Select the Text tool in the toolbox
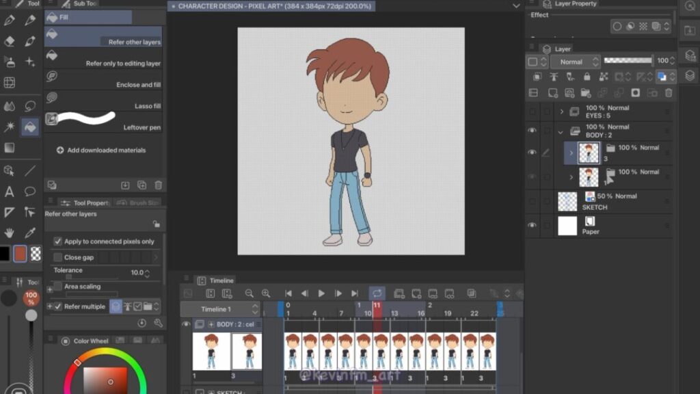The height and width of the screenshot is (394, 700). pos(10,192)
